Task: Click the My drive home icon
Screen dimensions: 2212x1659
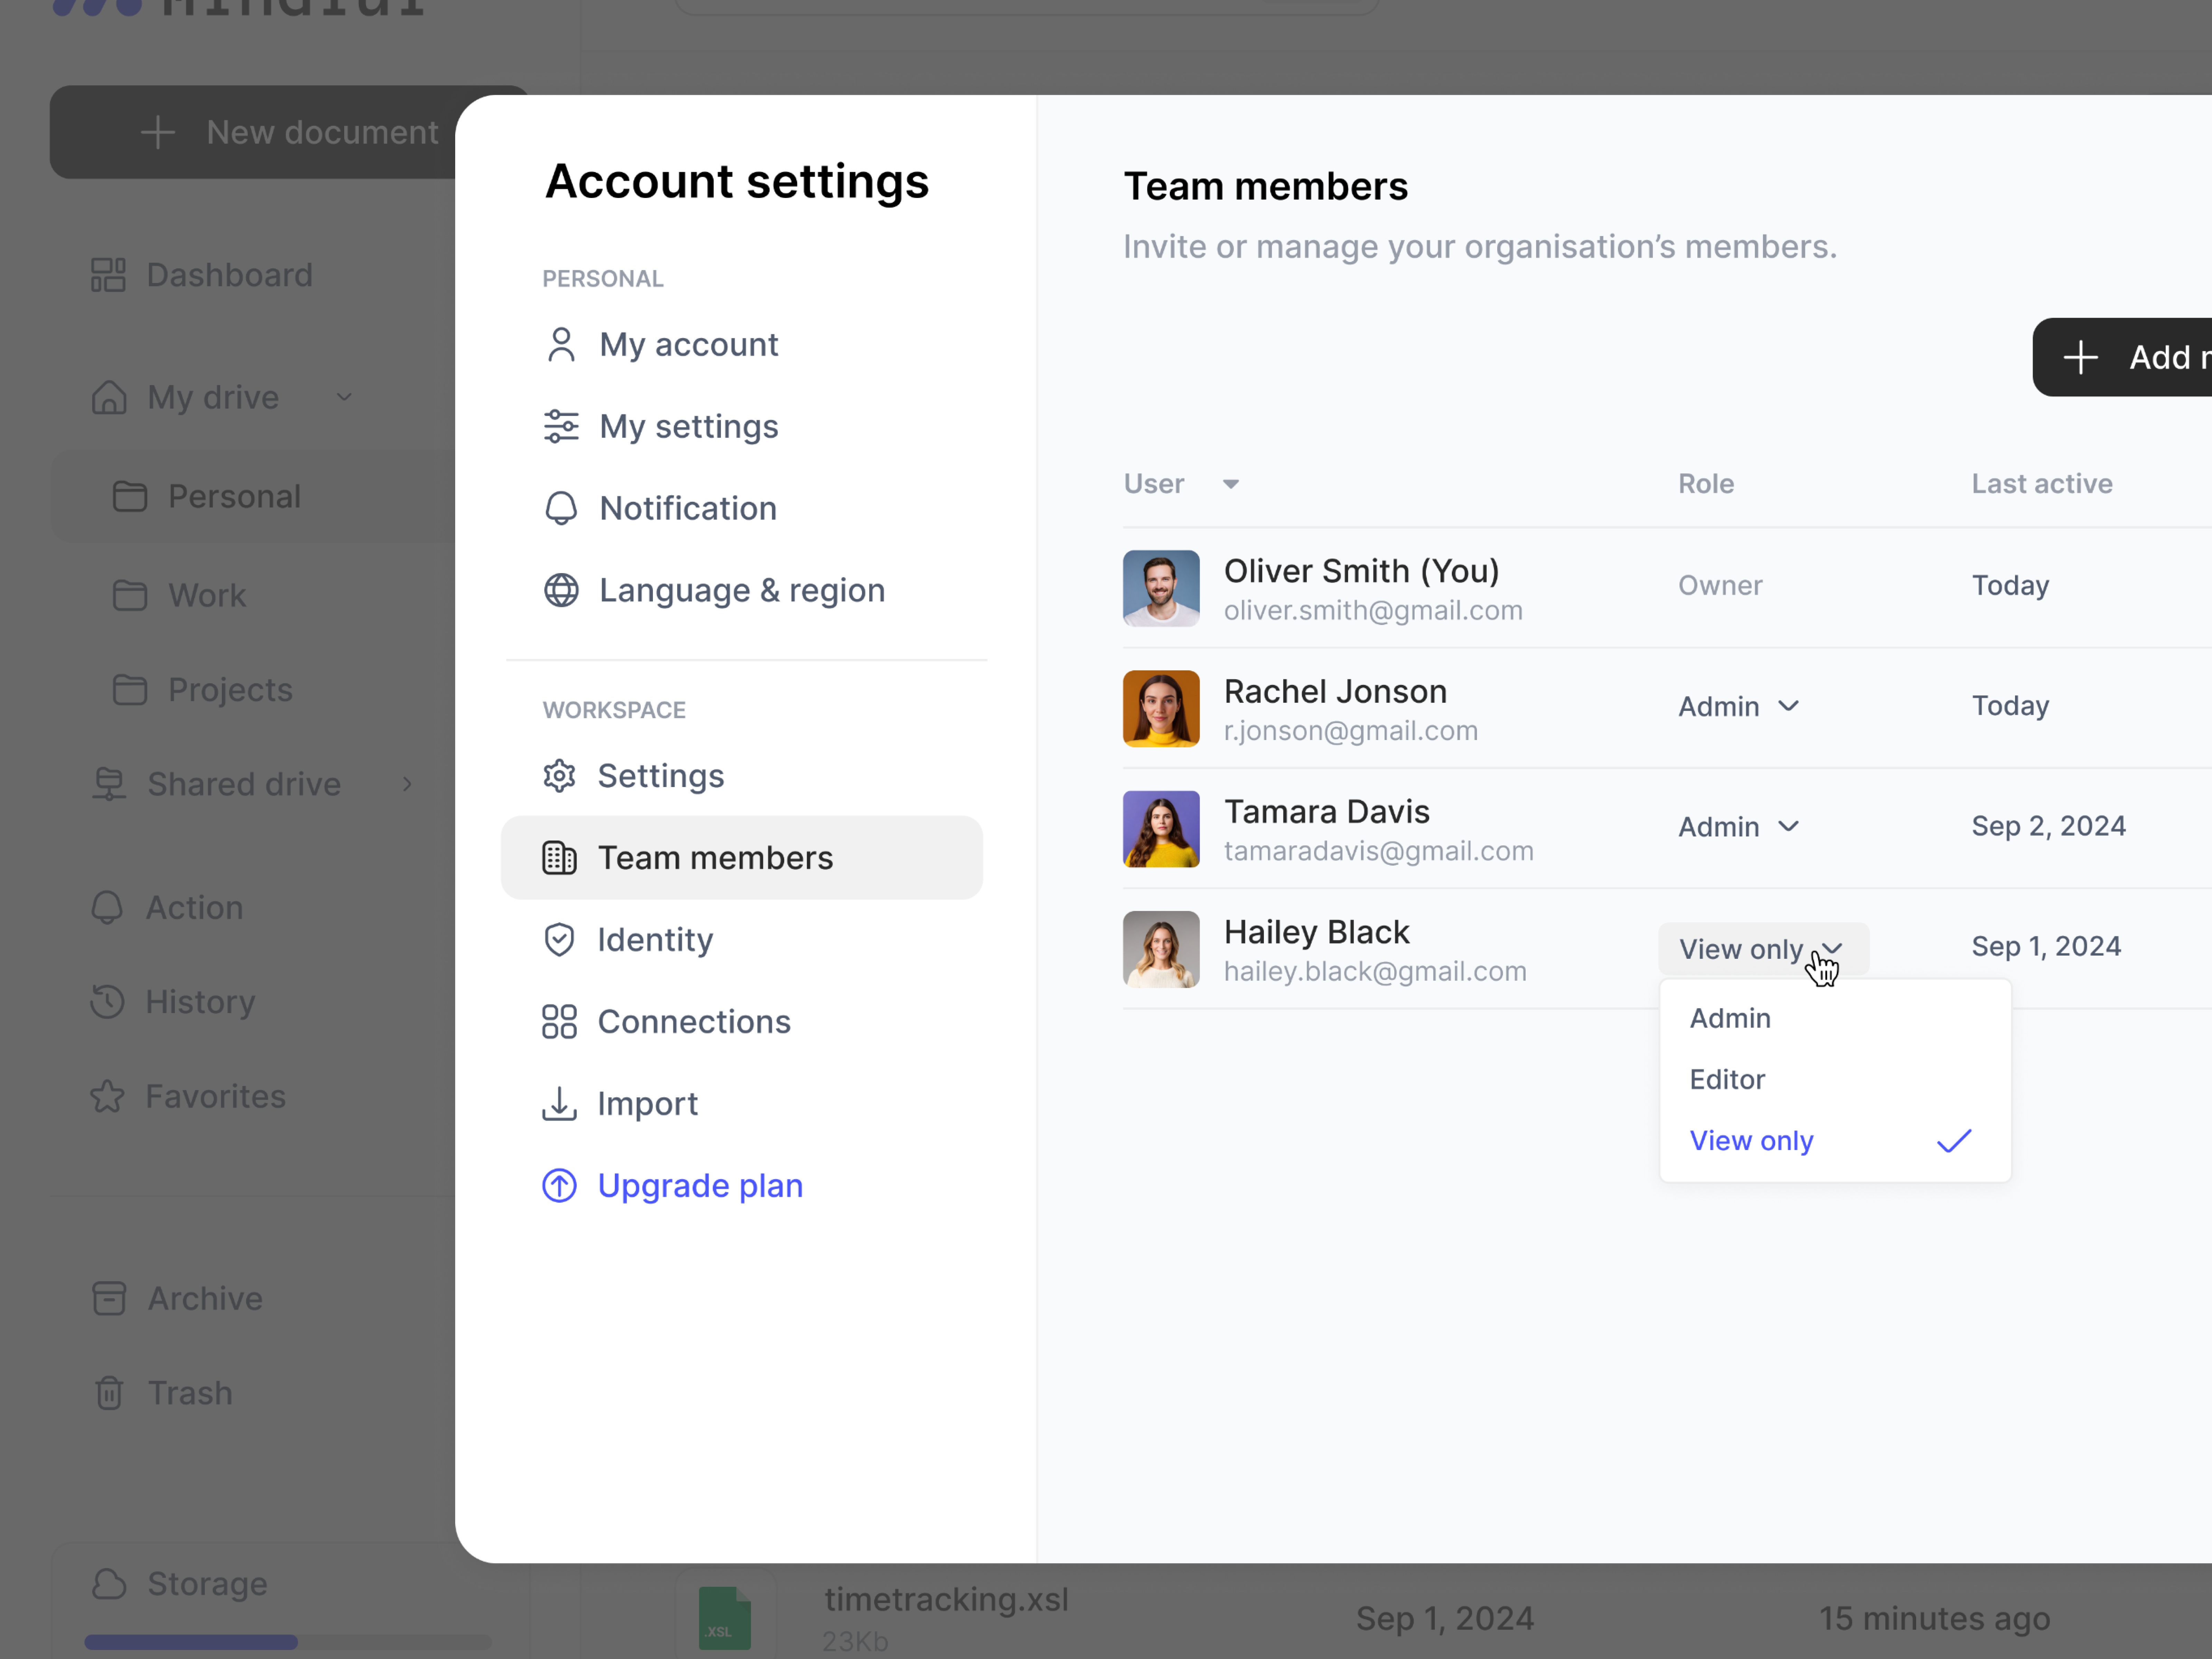Action: (x=109, y=398)
